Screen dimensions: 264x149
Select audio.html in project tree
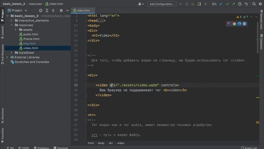pyautogui.click(x=31, y=34)
